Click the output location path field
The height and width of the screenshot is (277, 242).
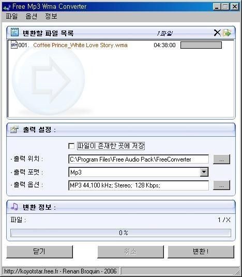(x=139, y=159)
